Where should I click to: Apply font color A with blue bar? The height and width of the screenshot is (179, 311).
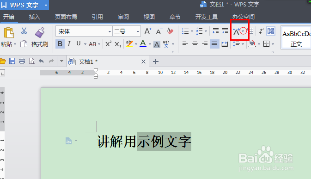tap(143, 44)
